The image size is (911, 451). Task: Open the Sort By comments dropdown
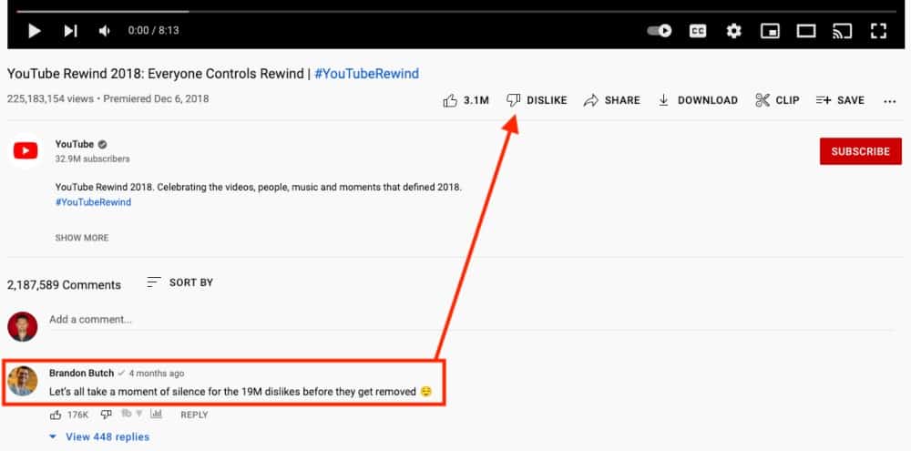tap(180, 282)
